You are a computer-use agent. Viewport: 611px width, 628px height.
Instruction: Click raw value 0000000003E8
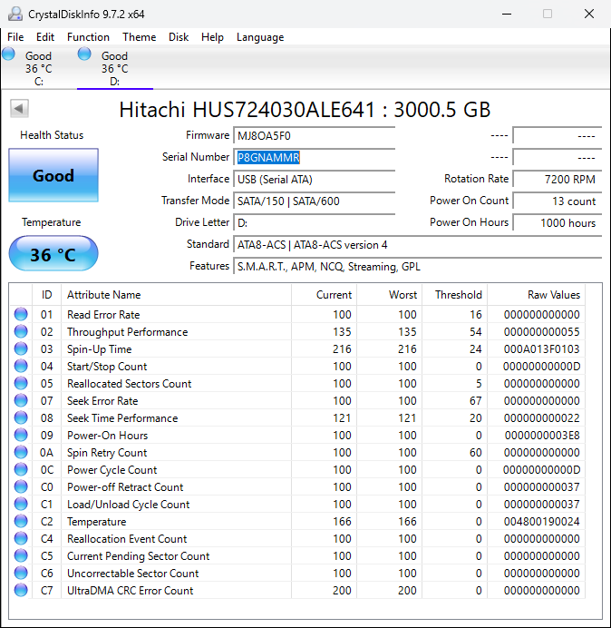pos(542,436)
